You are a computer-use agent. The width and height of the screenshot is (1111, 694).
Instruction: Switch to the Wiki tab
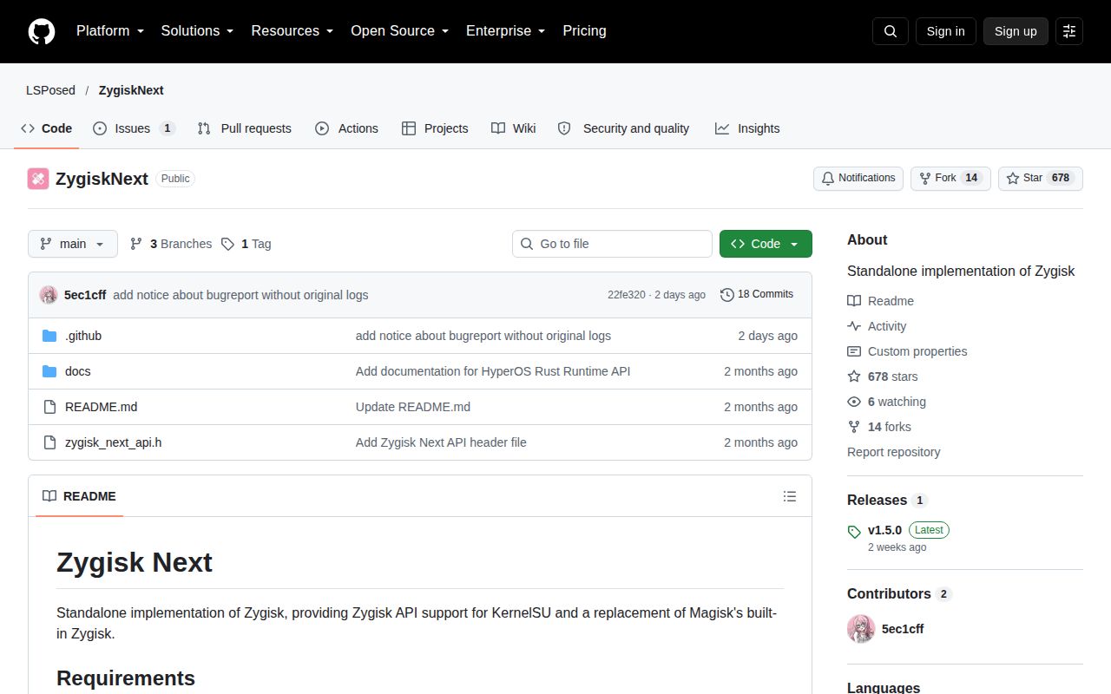click(x=514, y=128)
